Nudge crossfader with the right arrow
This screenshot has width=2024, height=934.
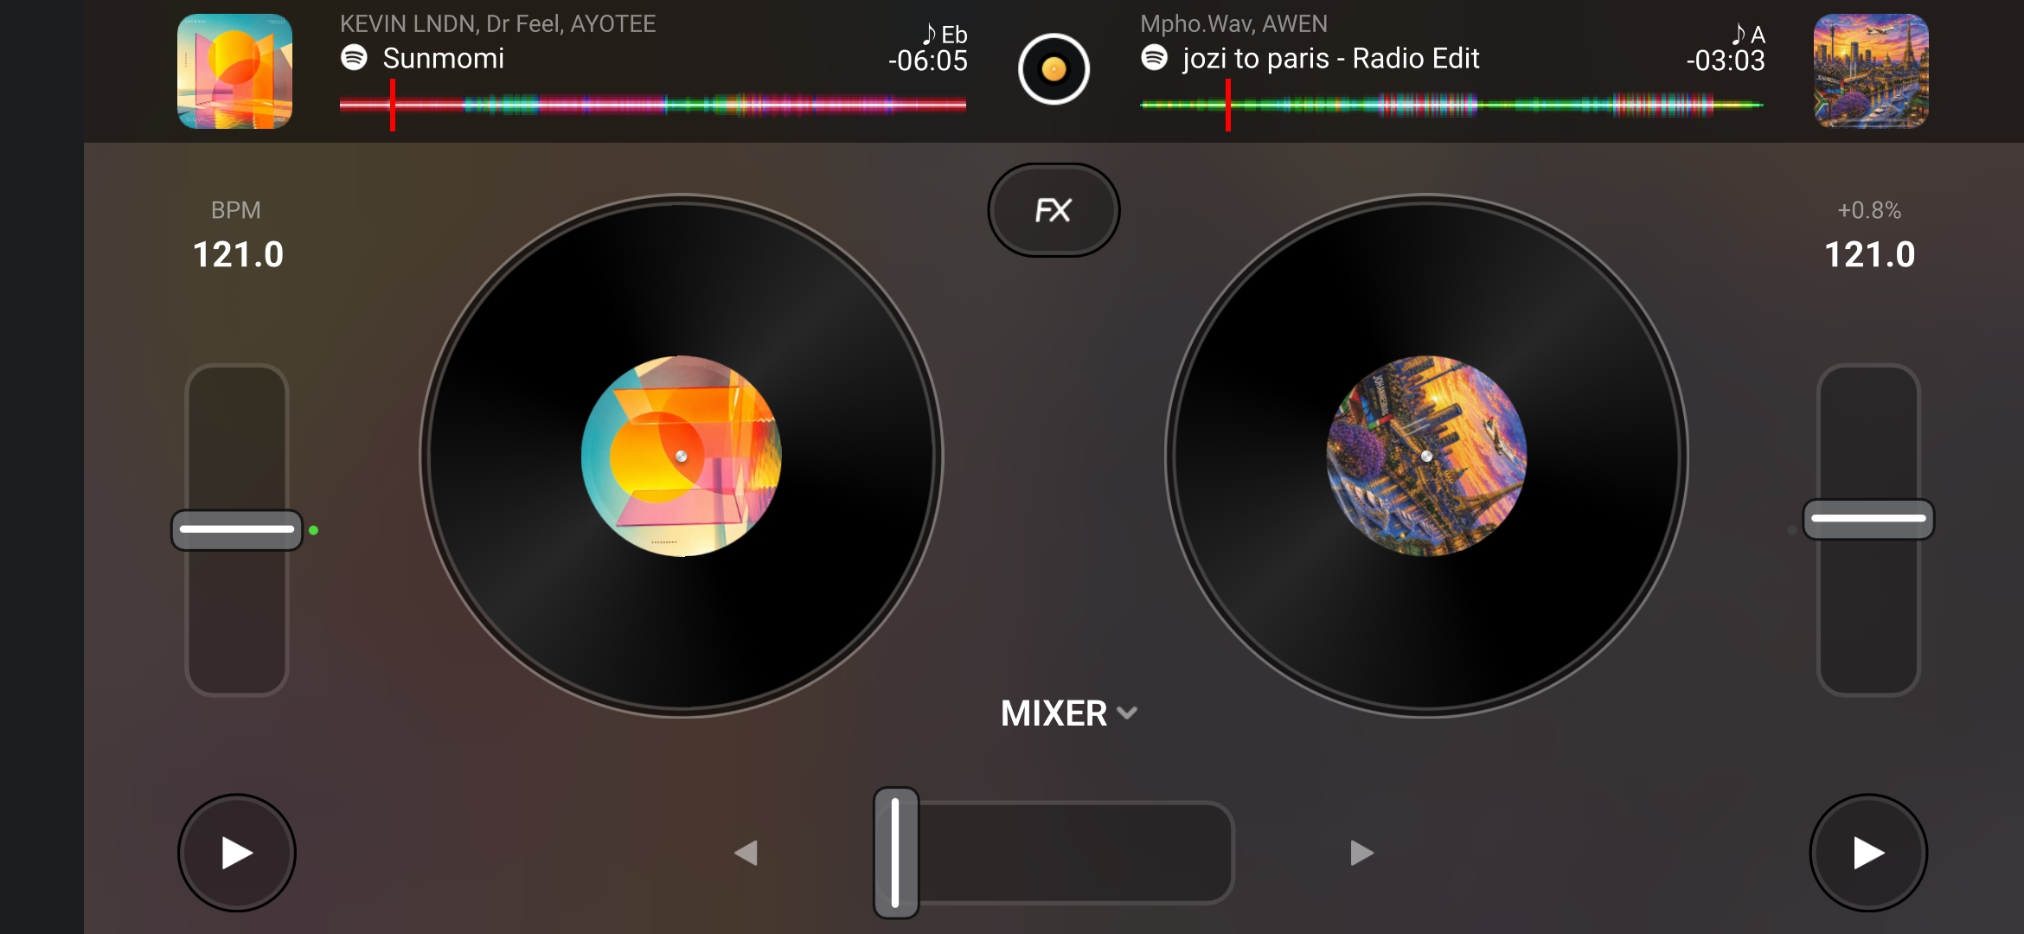pos(1362,853)
